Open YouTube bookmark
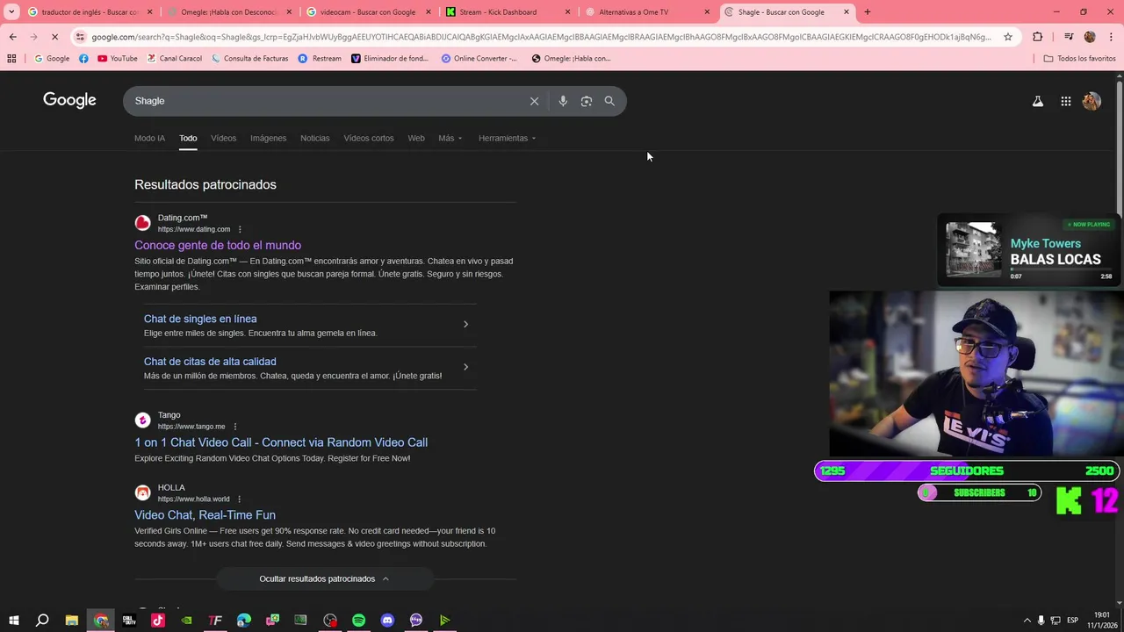Image resolution: width=1124 pixels, height=632 pixels. tap(118, 59)
